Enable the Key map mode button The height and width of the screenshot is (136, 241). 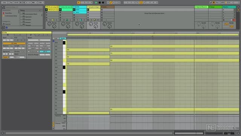click(x=217, y=3)
